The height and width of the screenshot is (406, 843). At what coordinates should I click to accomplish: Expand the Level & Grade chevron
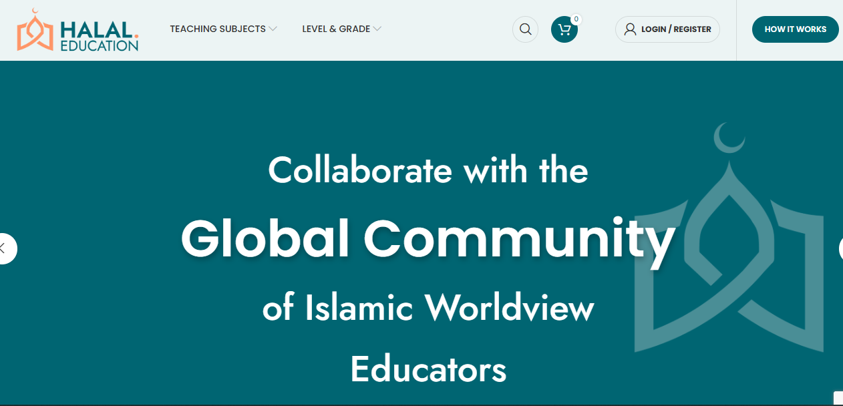pyautogui.click(x=377, y=29)
